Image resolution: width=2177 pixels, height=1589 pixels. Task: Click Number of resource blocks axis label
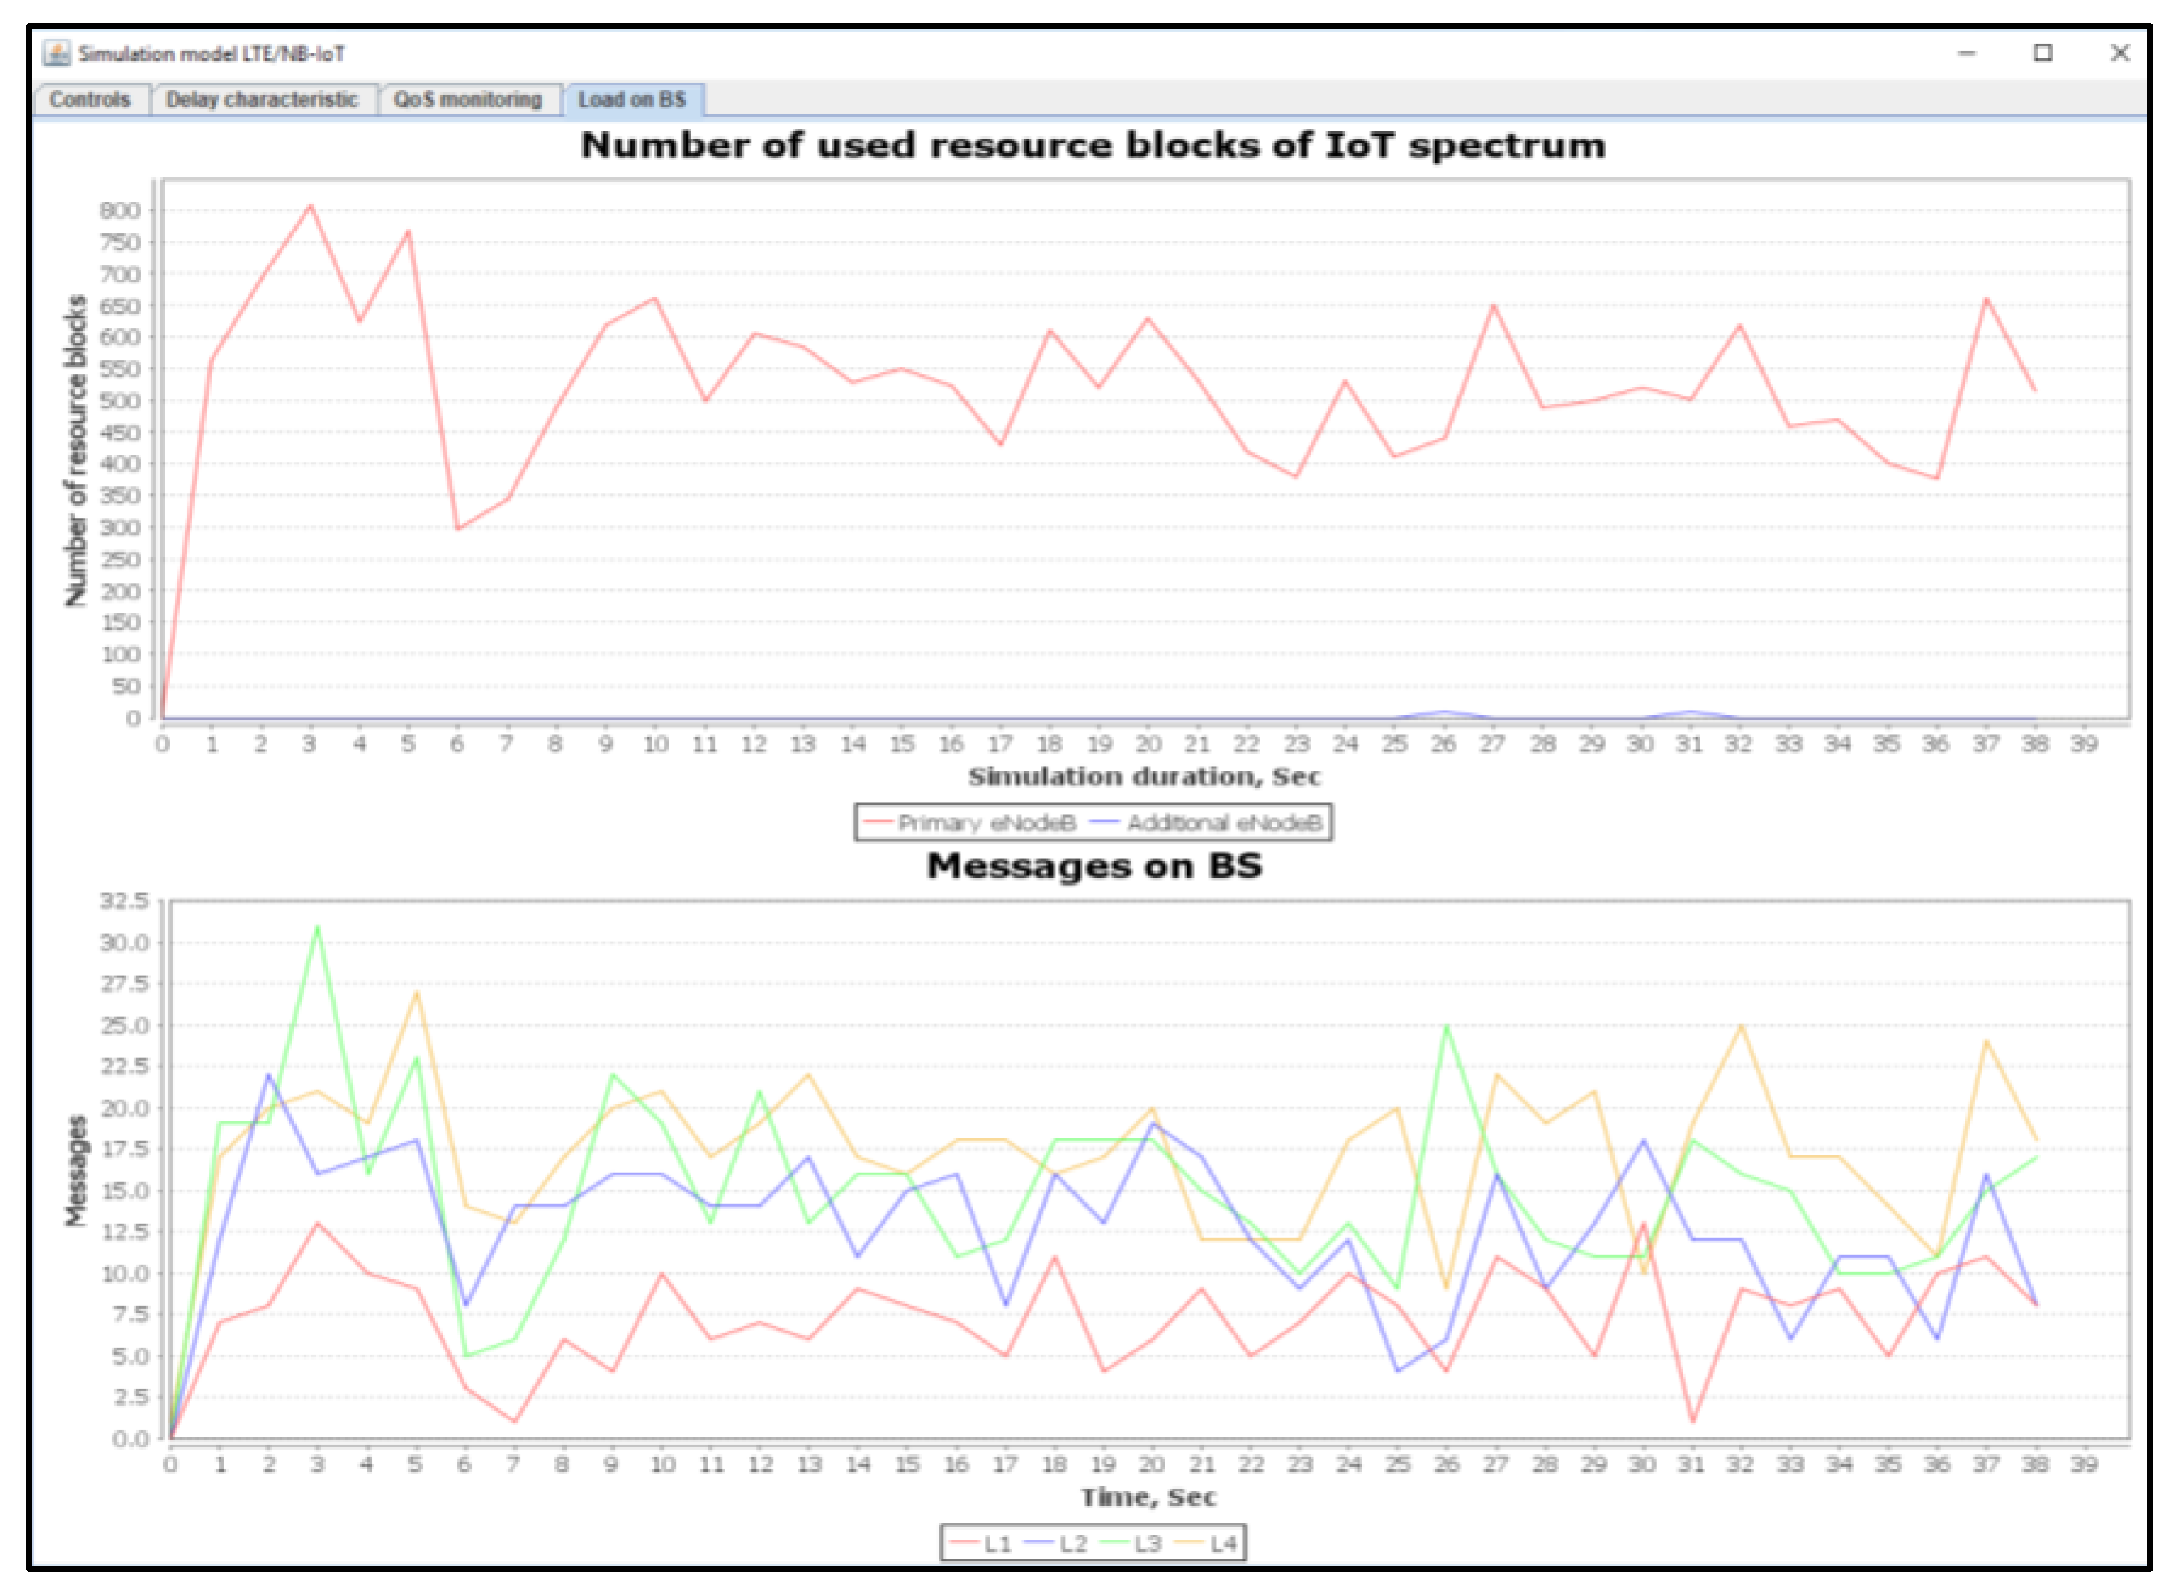[x=75, y=451]
